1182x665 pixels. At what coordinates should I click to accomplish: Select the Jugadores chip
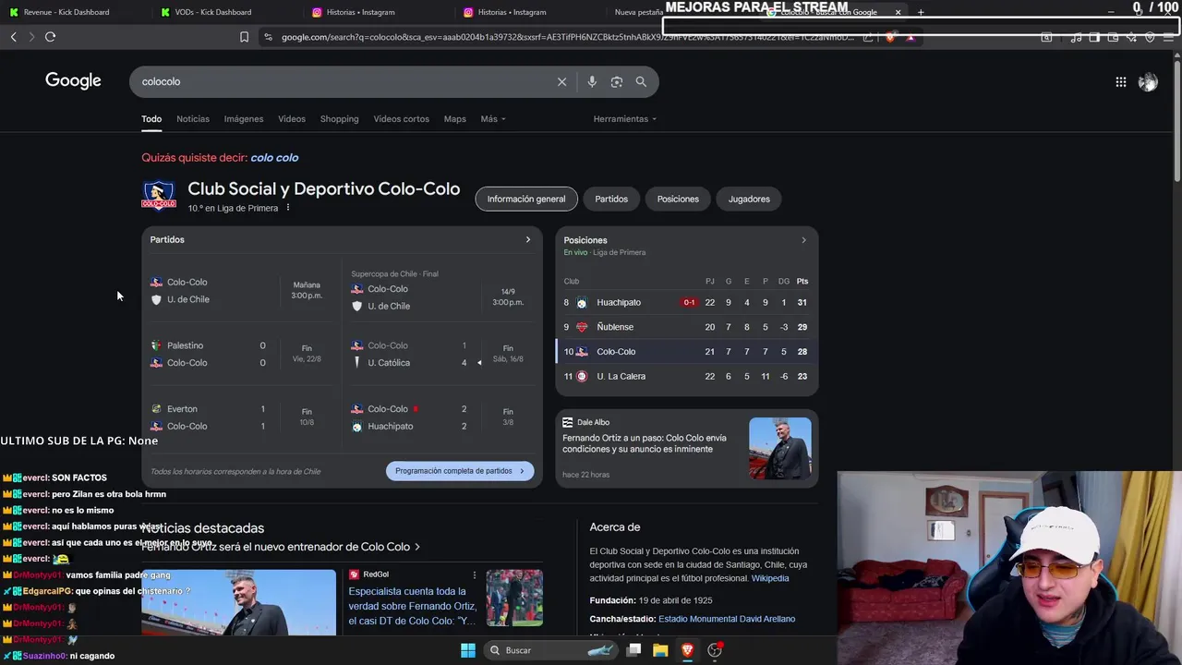tap(749, 199)
